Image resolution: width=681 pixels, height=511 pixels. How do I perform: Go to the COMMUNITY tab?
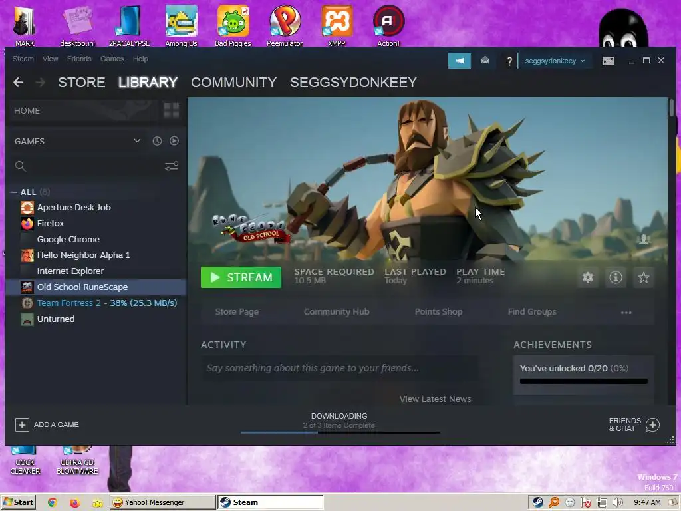click(233, 82)
